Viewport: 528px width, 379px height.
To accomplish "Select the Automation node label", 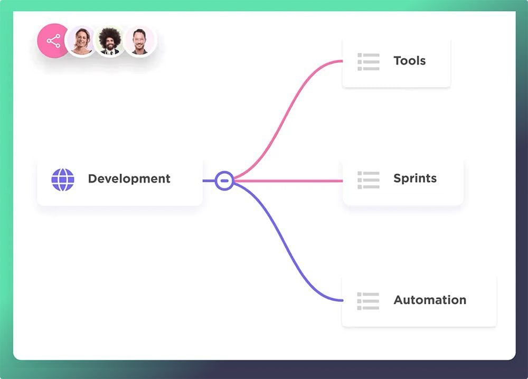I will click(430, 300).
